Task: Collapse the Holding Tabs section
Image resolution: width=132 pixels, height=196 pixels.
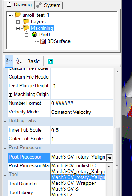Action: coord(5,121)
